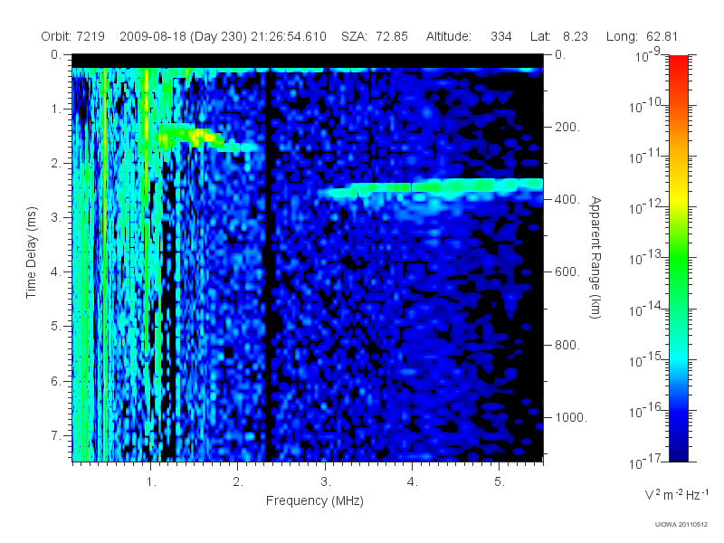The image size is (724, 543).
Task: Click the 'Time Delay (ms)' axis label
Action: point(31,252)
